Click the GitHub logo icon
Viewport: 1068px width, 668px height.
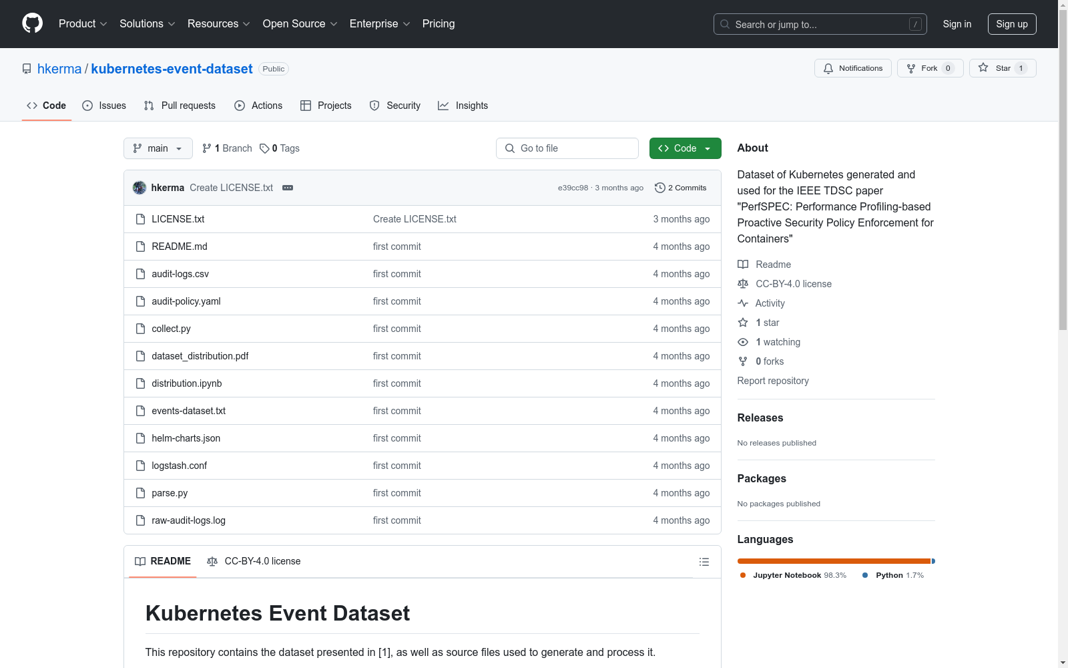32,23
